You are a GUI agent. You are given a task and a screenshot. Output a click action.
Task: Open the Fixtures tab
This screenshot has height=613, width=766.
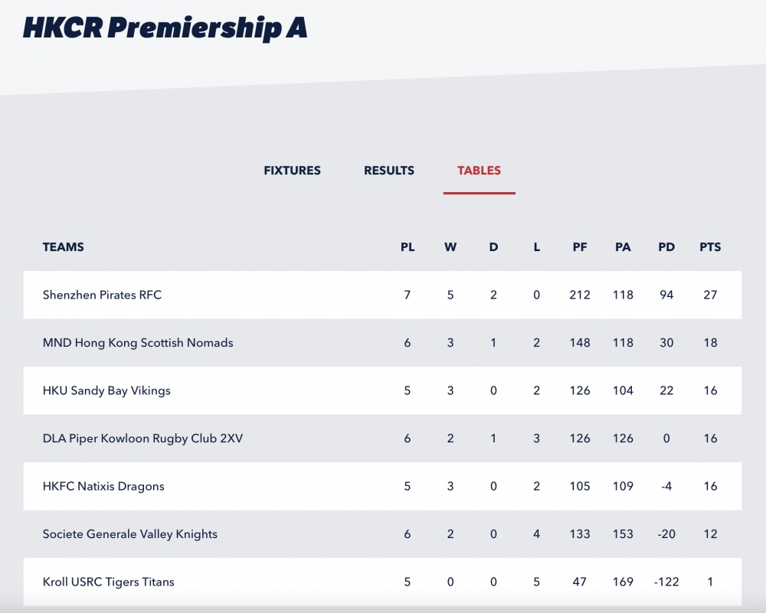click(292, 171)
